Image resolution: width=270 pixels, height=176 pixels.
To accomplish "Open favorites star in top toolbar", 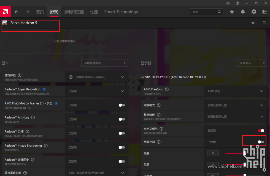I will click(x=232, y=12).
